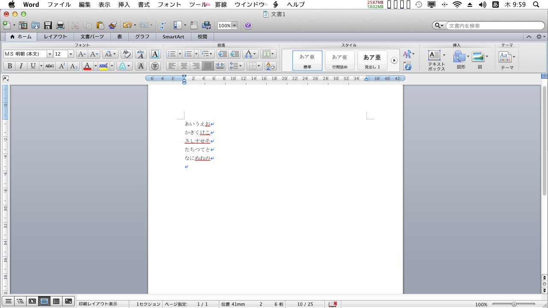This screenshot has width=548, height=308.
Task: Switch to the レイアウト tab
Action: point(56,37)
